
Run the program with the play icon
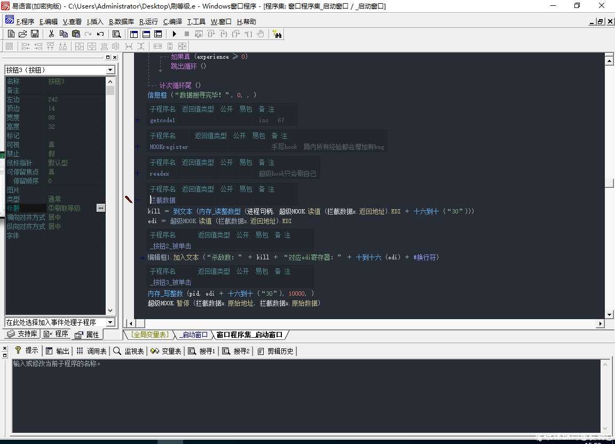coord(175,34)
